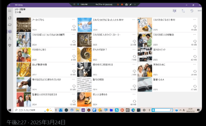Open エホバと友だちになった人たち 教材 thumbnail
This screenshot has height=126, width=206.
click(84, 25)
